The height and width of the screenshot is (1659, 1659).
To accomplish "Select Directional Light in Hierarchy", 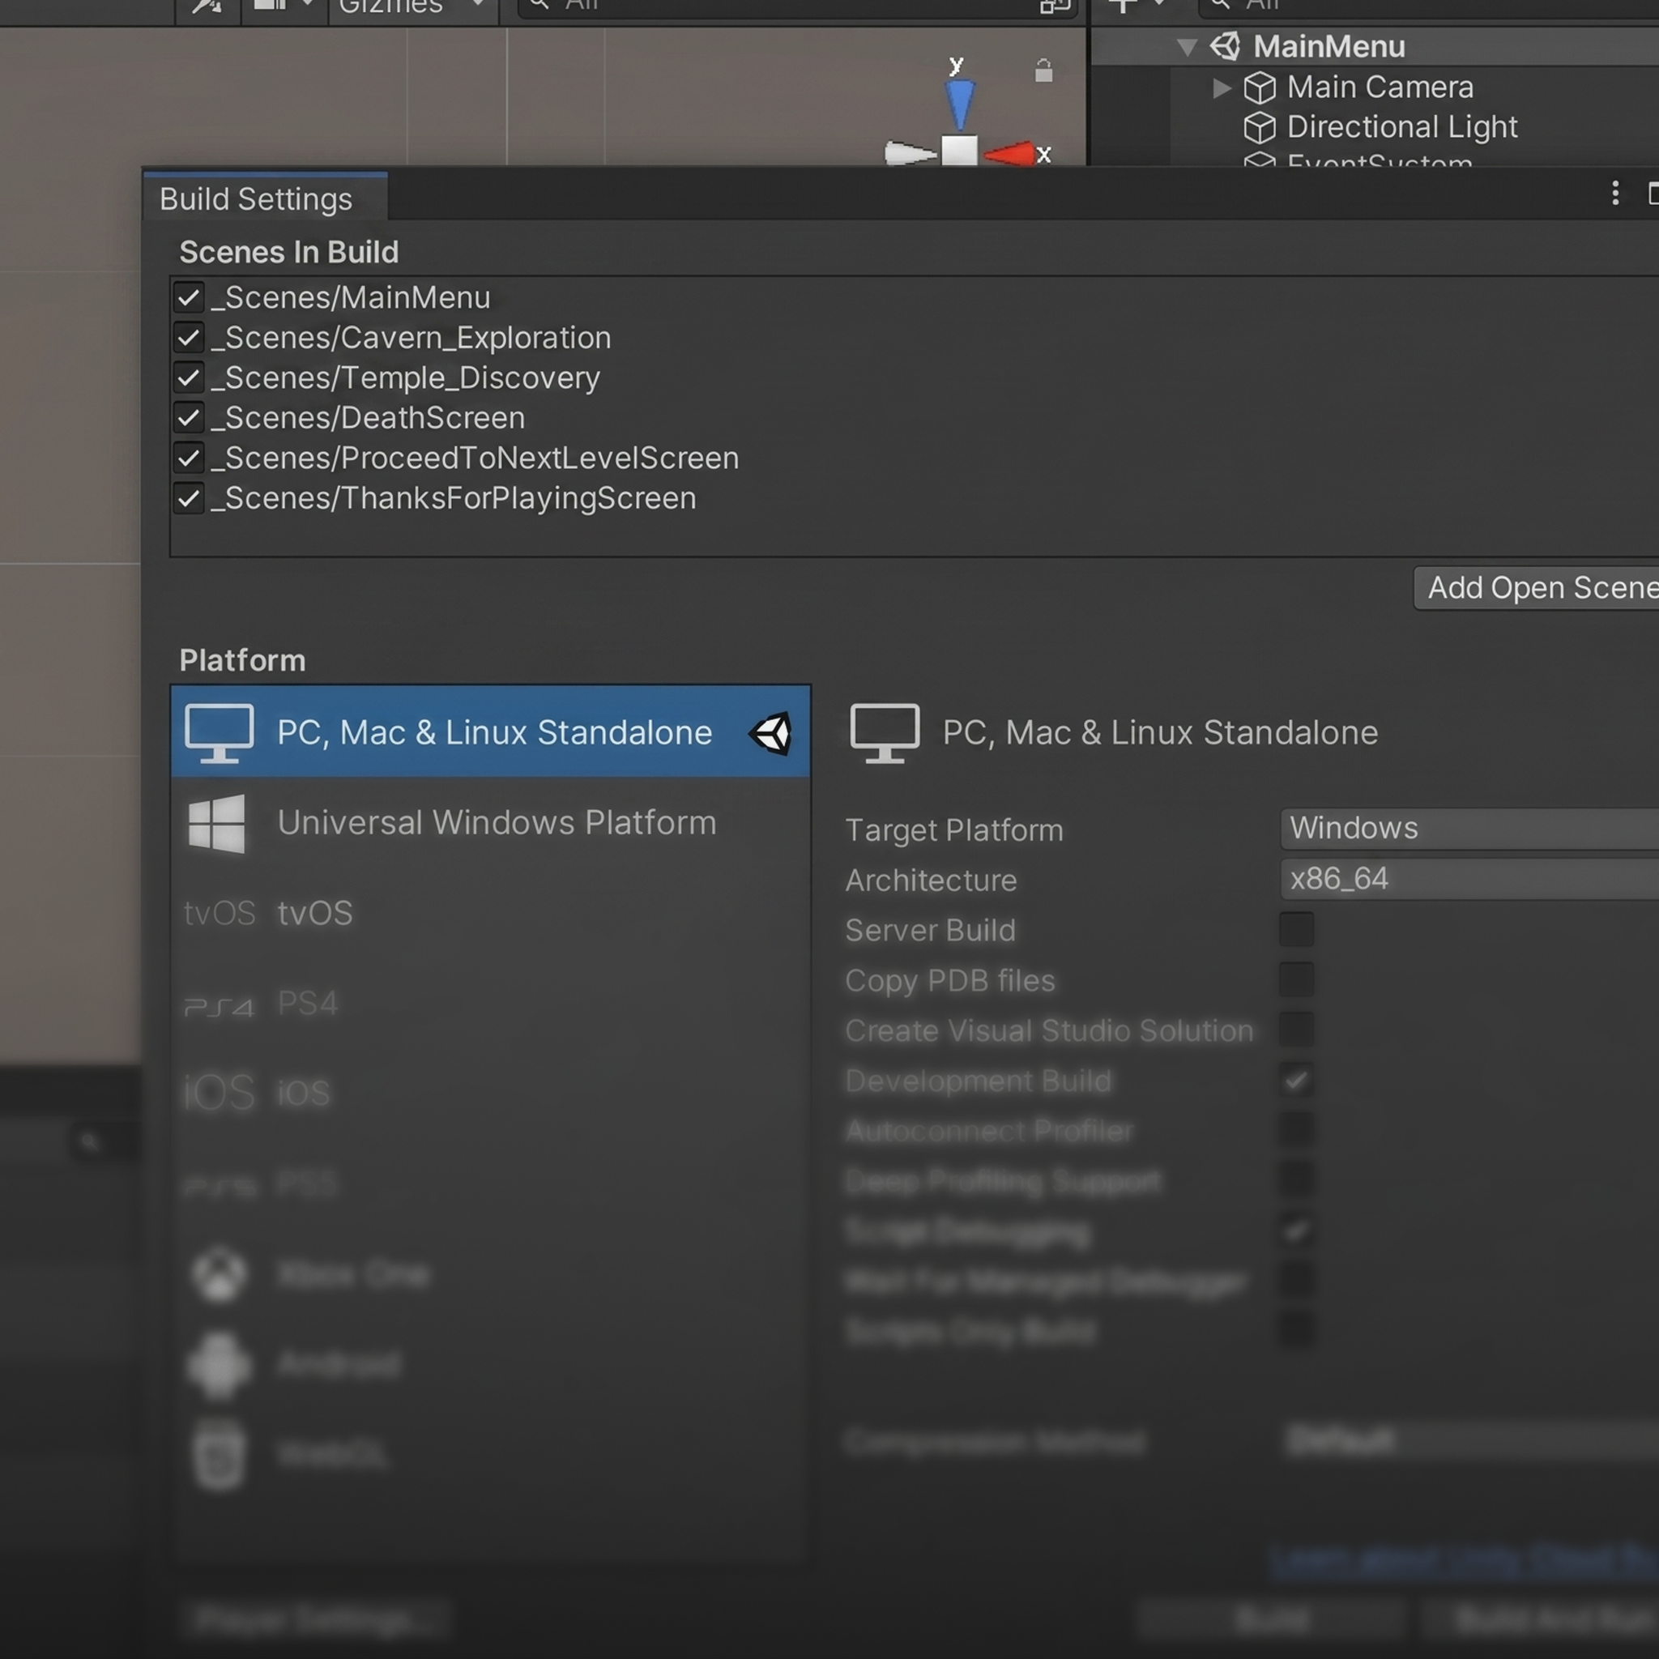I will [1401, 127].
